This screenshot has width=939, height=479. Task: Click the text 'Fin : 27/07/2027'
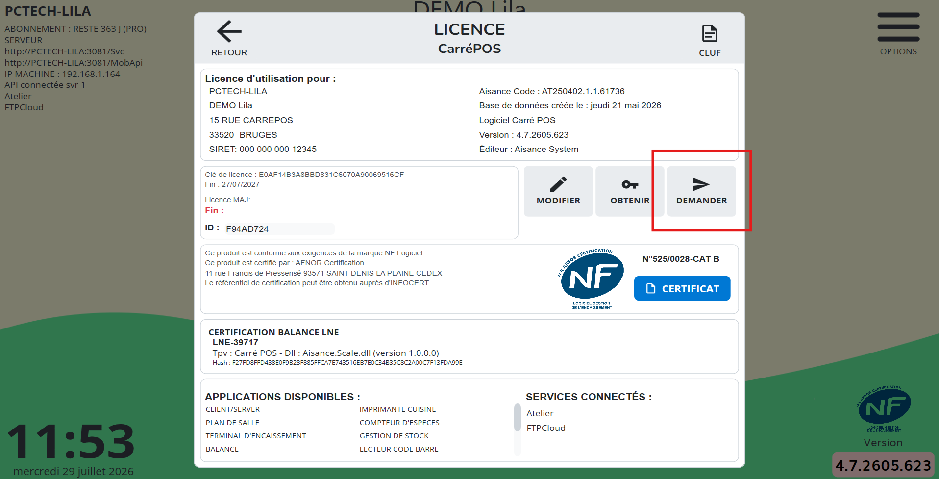click(232, 184)
